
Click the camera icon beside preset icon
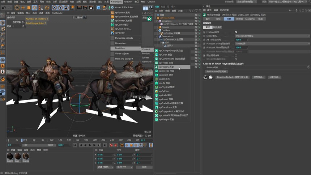210,77
